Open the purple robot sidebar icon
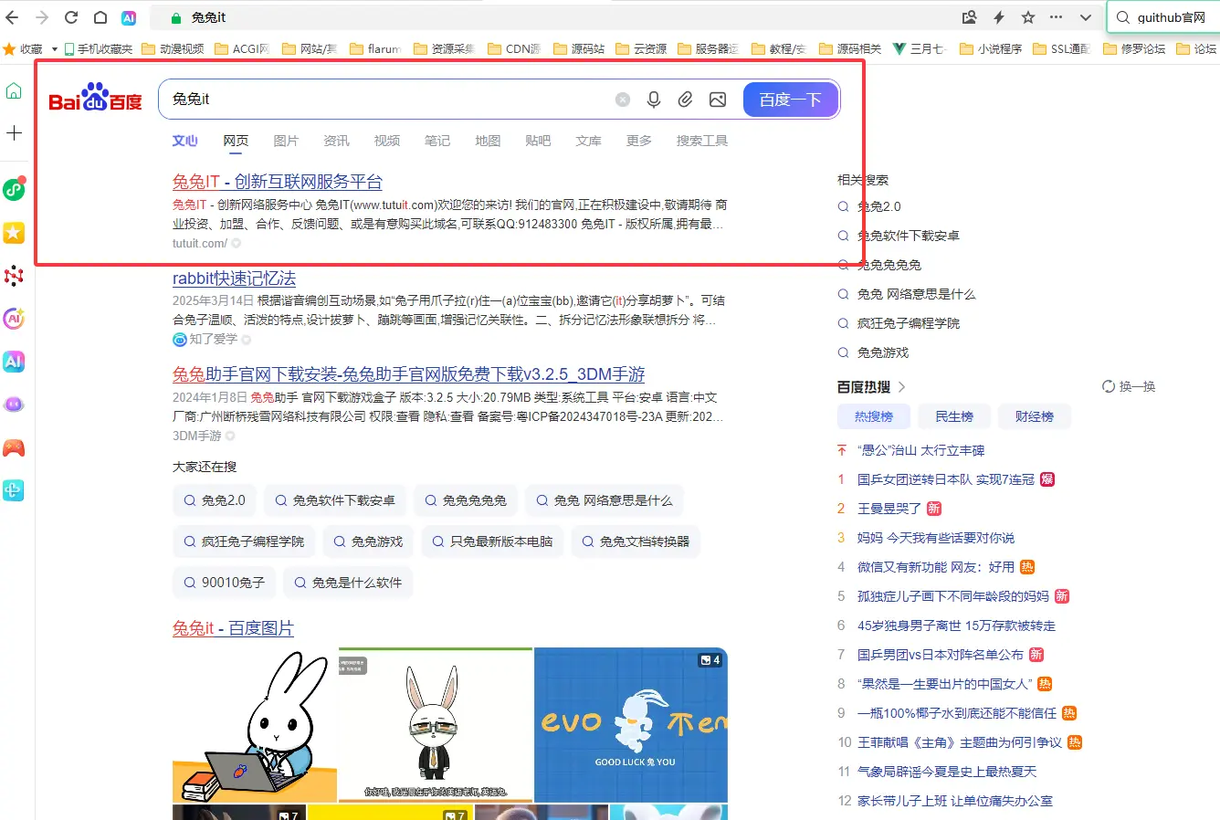Viewport: 1220px width, 820px height. point(14,405)
